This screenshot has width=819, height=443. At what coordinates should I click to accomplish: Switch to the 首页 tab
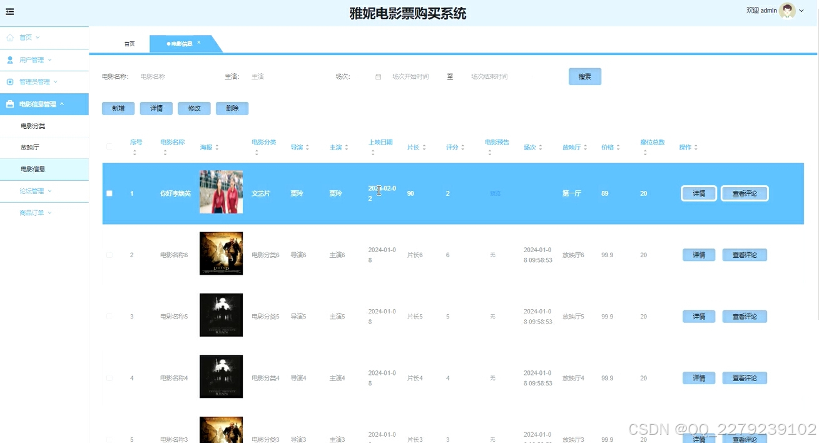pos(130,43)
